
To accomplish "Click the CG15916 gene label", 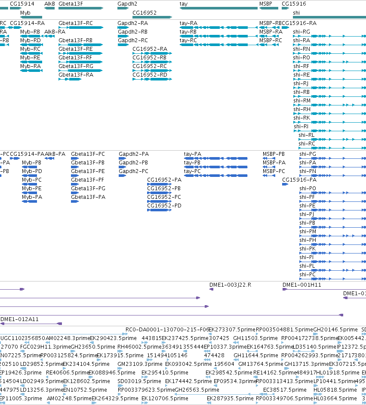I will pyautogui.click(x=294, y=4).
